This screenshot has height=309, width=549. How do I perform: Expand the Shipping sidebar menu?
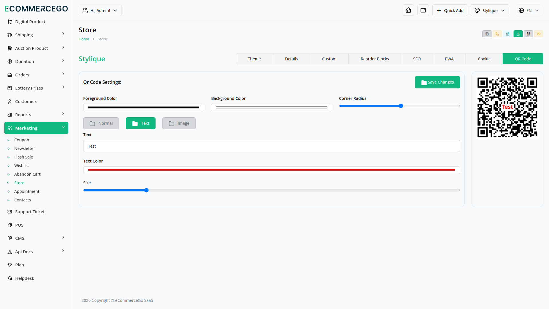pyautogui.click(x=36, y=35)
